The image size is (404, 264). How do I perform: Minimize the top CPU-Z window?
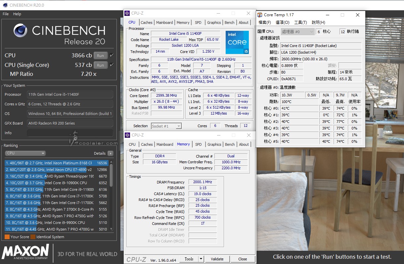point(218,13)
